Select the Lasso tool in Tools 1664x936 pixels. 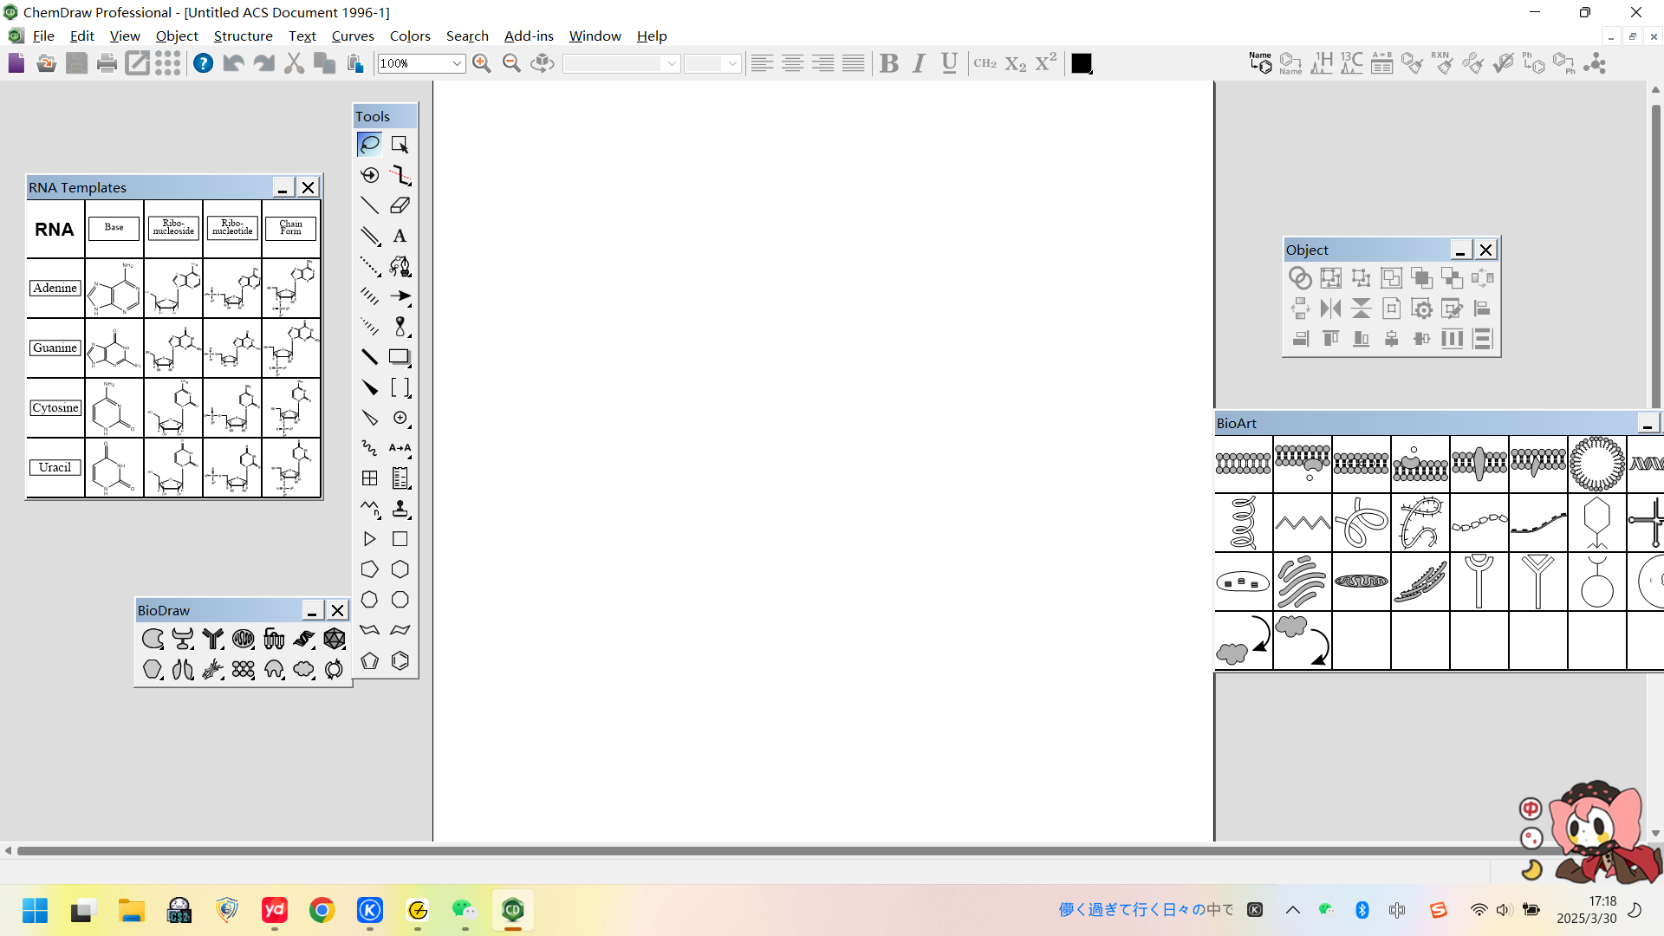(369, 144)
